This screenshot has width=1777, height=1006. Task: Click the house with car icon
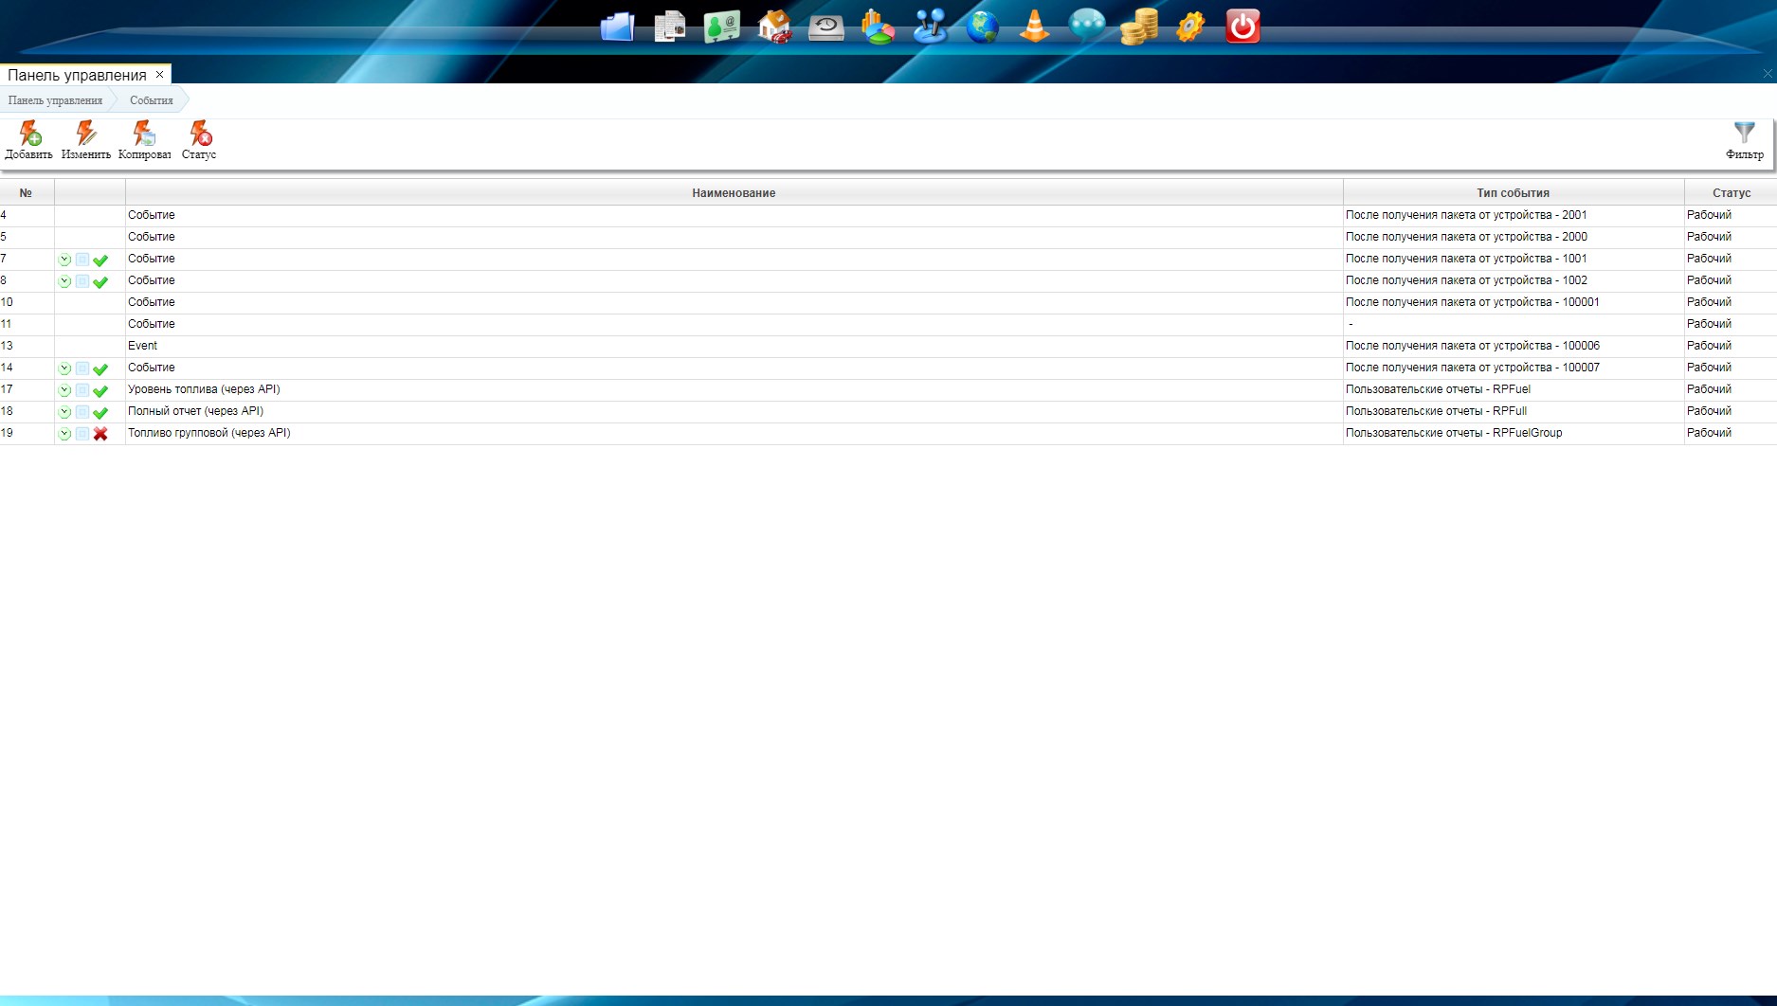[774, 27]
